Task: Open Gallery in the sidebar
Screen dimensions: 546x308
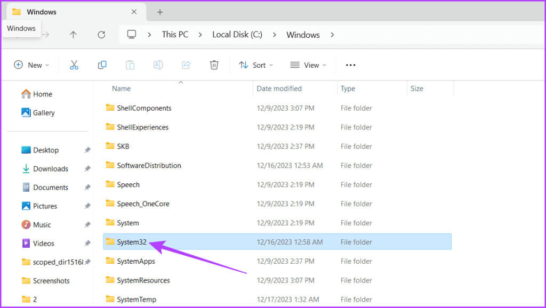Action: (38, 113)
